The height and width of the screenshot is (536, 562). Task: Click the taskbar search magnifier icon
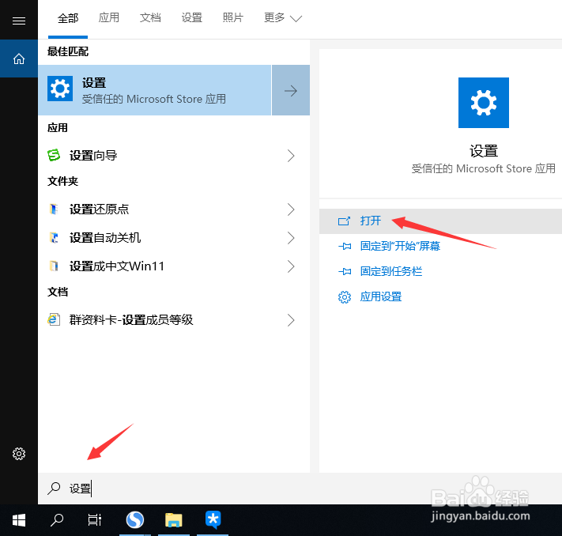[57, 520]
